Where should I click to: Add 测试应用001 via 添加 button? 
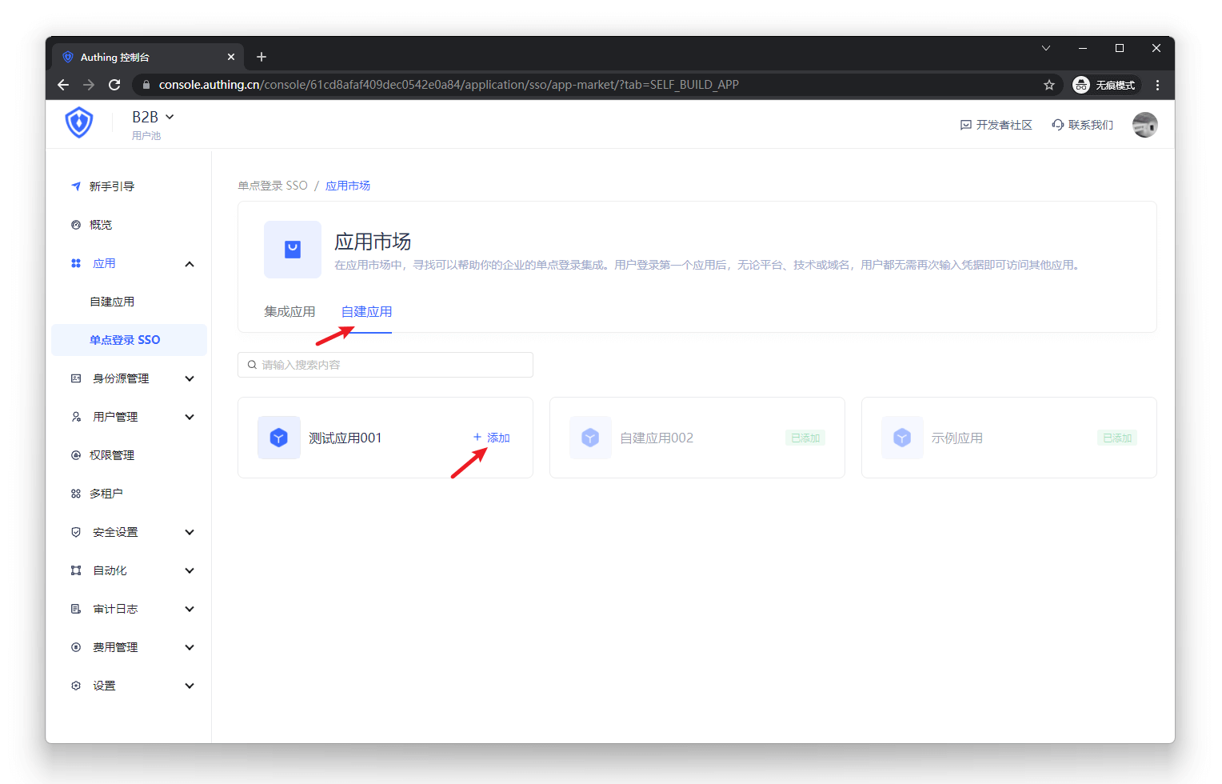tap(492, 438)
